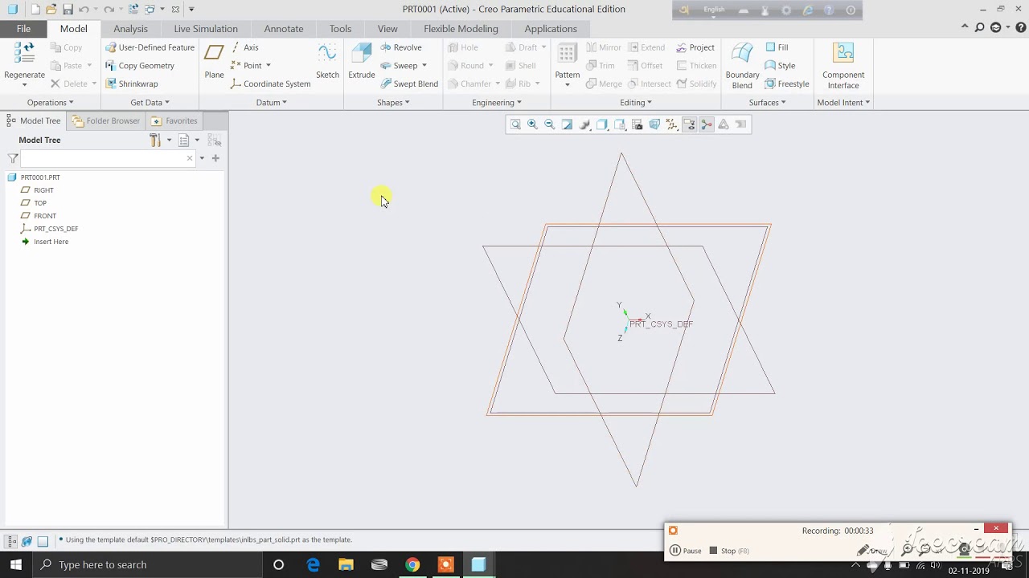The image size is (1029, 578).
Task: Open the Flexible Modeling tab
Action: (461, 29)
